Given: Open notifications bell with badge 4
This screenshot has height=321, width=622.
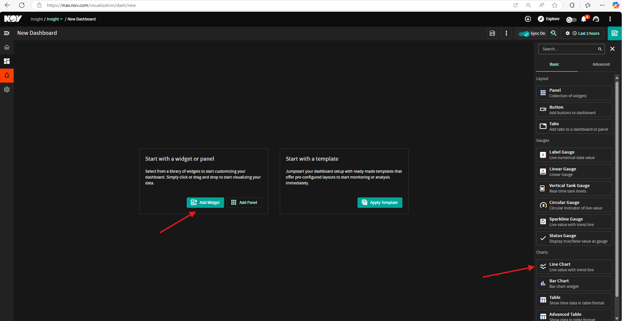Looking at the screenshot, I should (x=584, y=19).
